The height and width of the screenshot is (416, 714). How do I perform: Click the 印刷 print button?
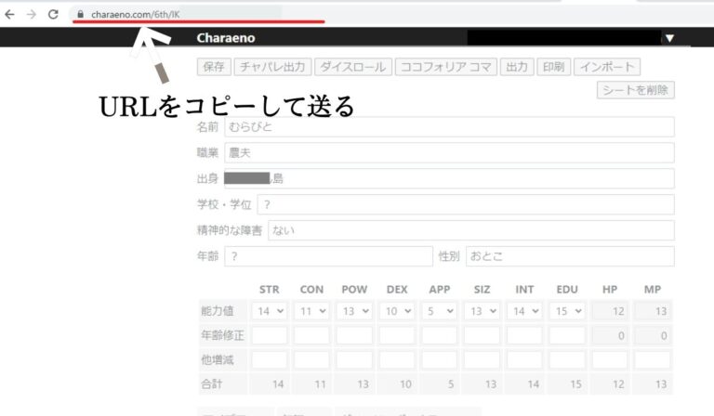click(554, 67)
